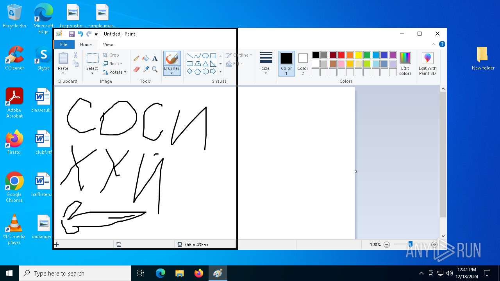Choose the Rounded rectangle shape

[189, 64]
